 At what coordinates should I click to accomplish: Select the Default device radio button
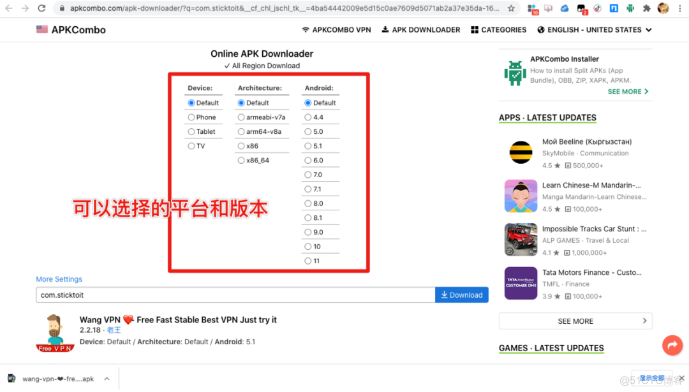191,103
